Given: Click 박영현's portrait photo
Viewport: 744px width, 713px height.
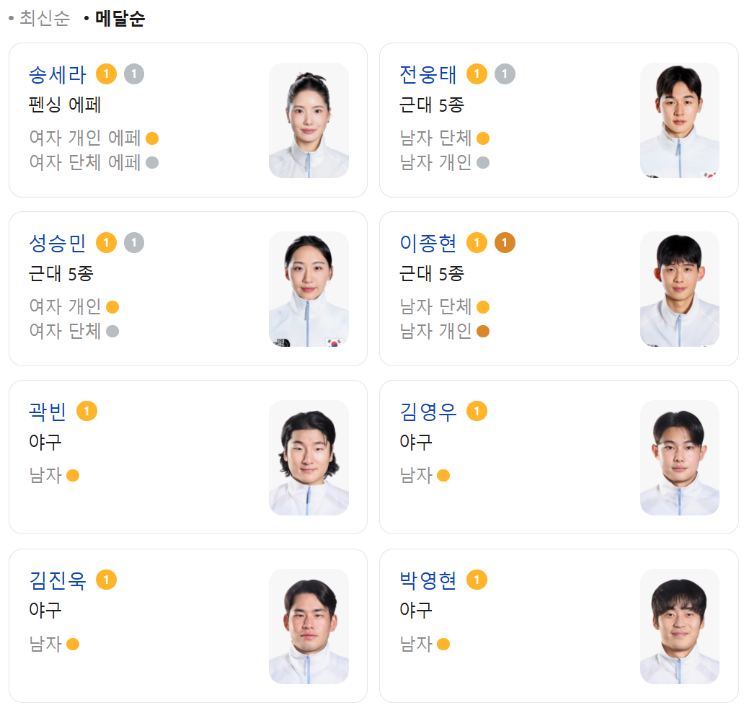Looking at the screenshot, I should [x=679, y=626].
